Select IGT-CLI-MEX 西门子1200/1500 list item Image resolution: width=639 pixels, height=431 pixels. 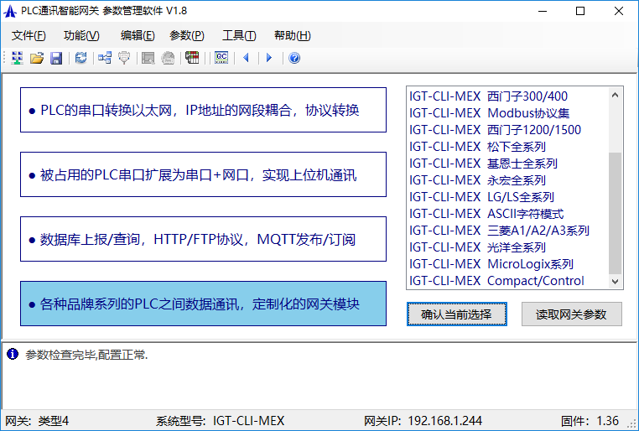click(x=495, y=130)
